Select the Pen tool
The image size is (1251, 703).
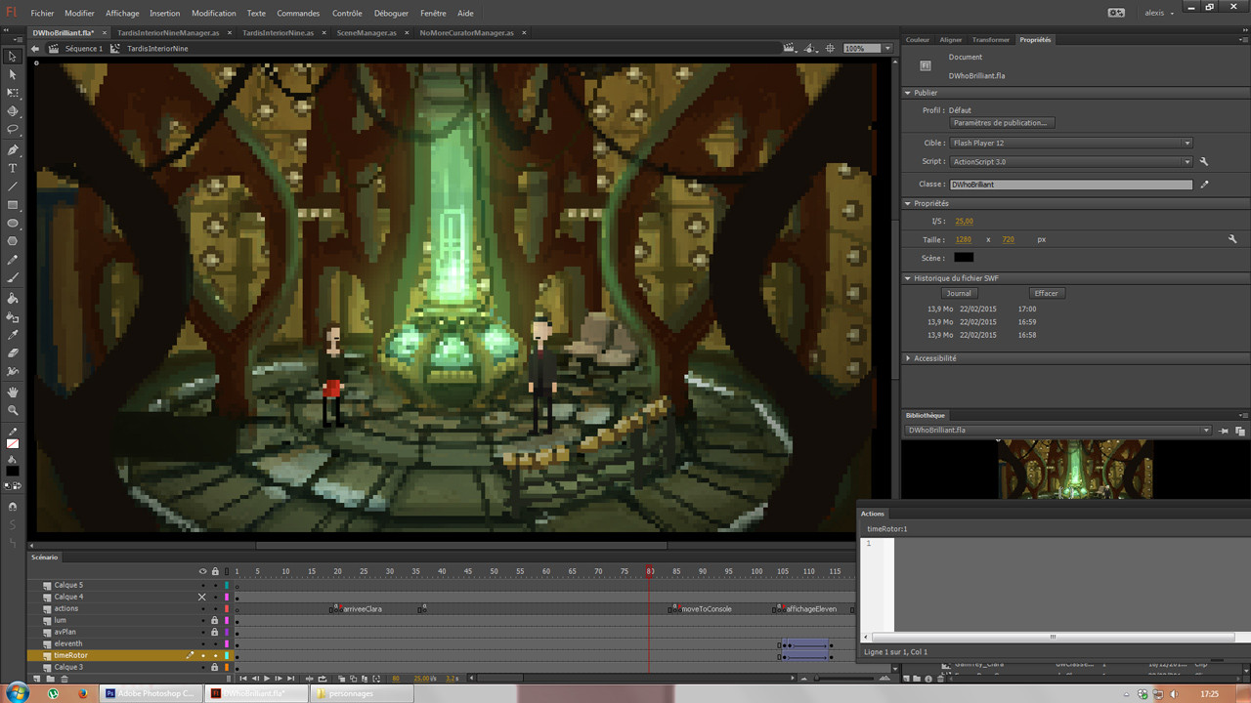[13, 149]
